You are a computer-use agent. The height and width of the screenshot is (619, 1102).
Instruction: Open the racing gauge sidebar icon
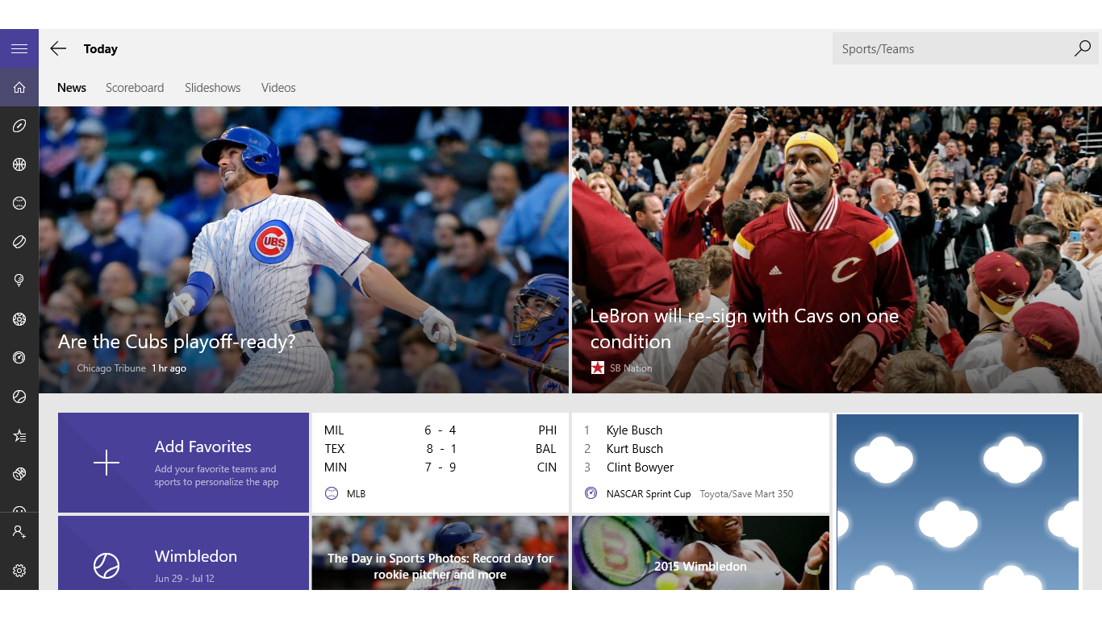click(x=19, y=358)
